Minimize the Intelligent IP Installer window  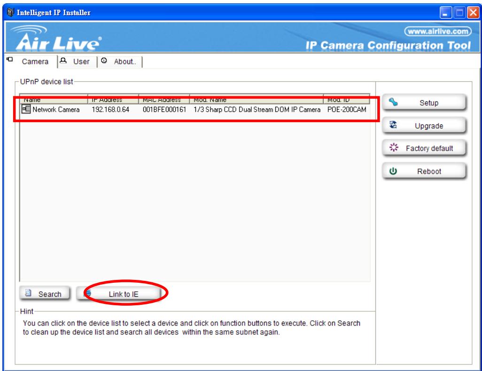coord(445,13)
